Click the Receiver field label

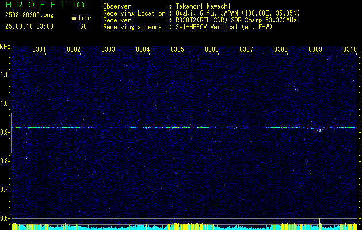tap(117, 20)
